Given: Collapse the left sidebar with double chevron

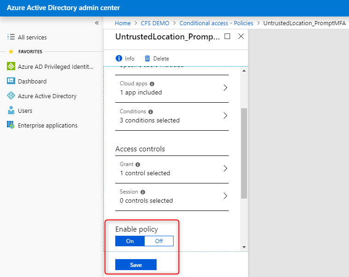Looking at the screenshot, I should point(97,23).
